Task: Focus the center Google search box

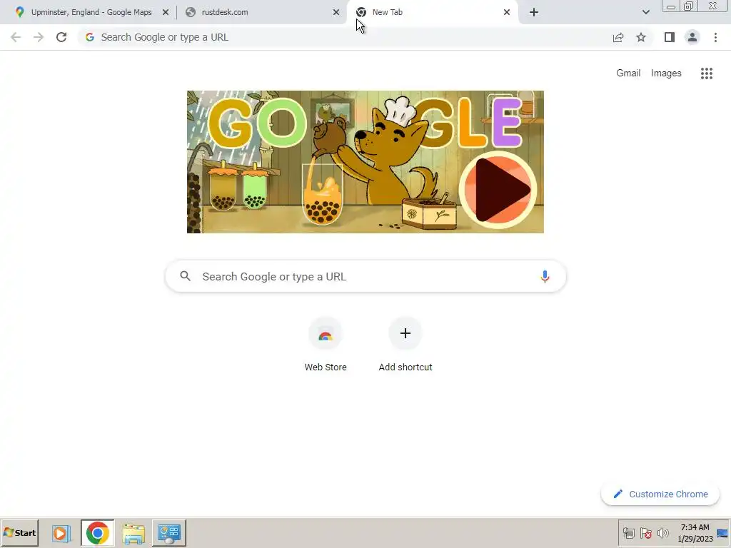Action: (365, 276)
